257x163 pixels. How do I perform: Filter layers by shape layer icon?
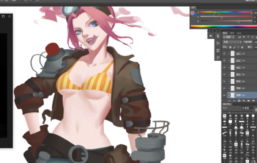pos(253,37)
